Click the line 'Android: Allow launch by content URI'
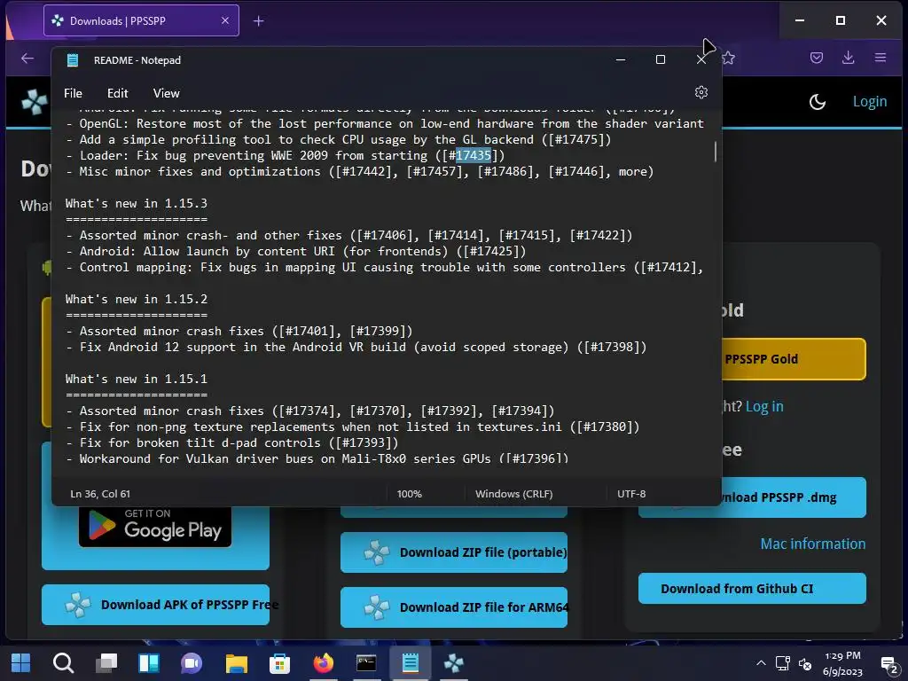908x681 pixels. coord(296,251)
